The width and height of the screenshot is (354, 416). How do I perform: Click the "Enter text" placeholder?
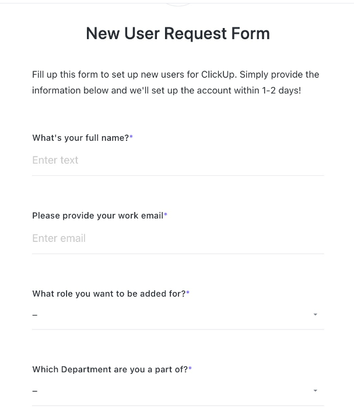tap(55, 160)
